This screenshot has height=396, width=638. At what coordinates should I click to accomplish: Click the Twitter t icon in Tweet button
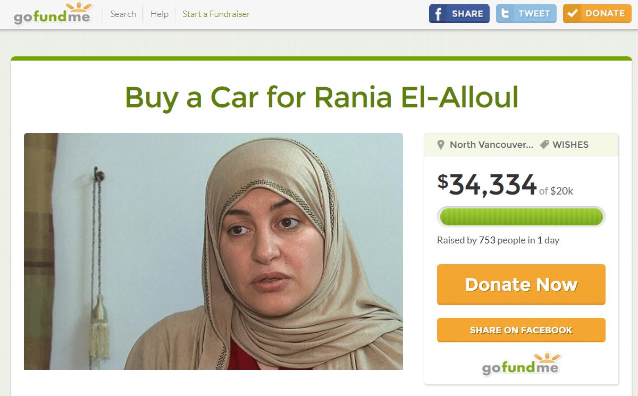click(505, 14)
